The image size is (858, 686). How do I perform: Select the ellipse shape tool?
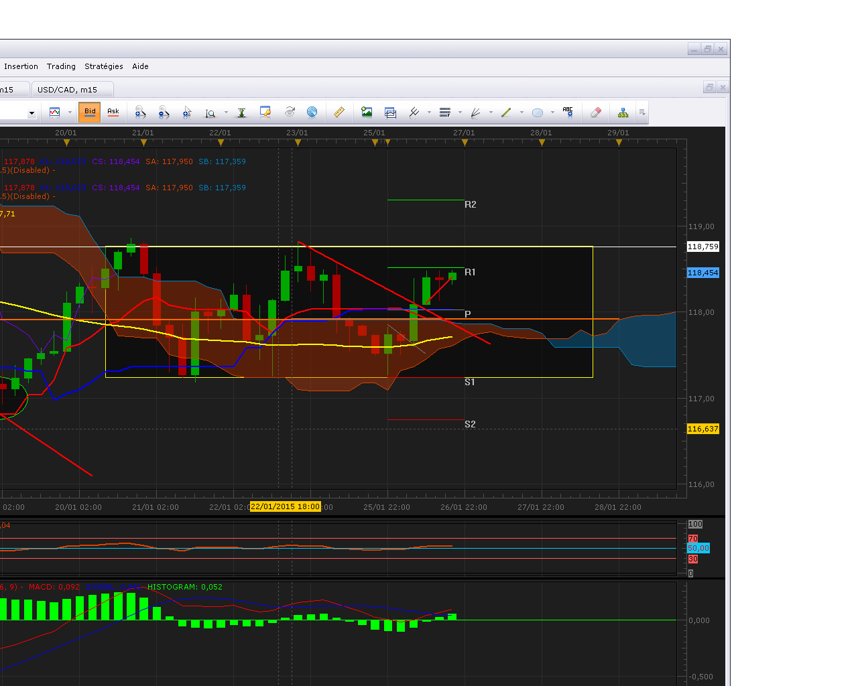click(538, 113)
